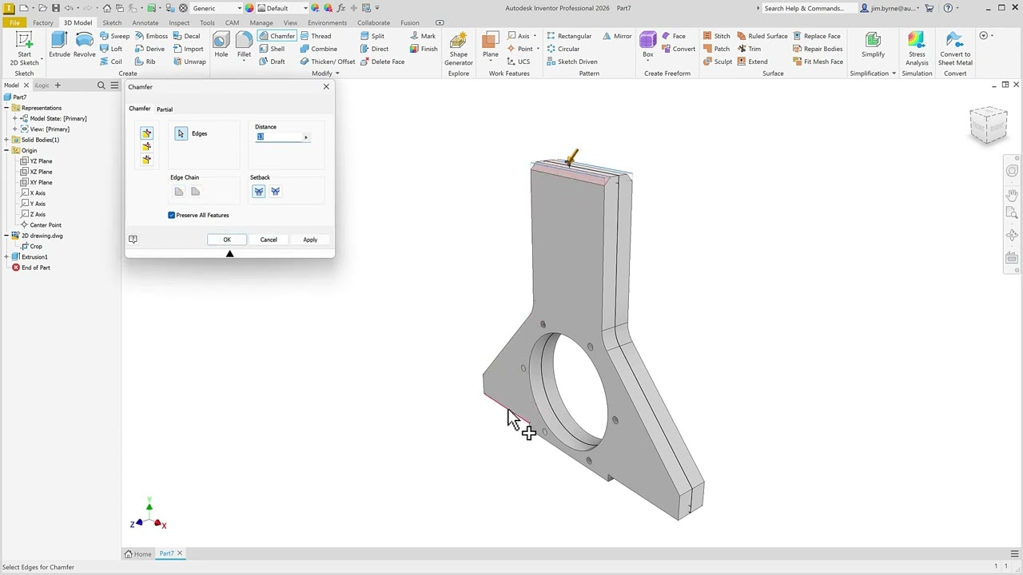Select the second Setback option
Viewport: 1023px width, 575px height.
click(x=275, y=192)
